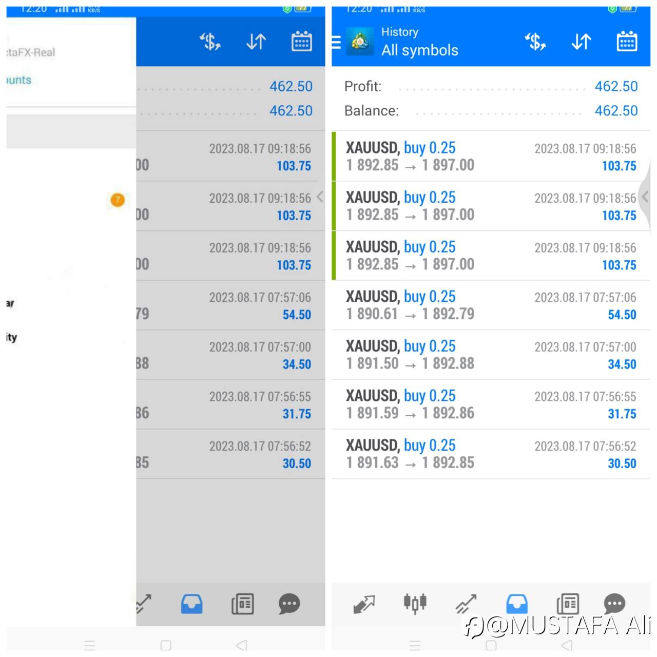Tap profit 54.50 in right History list
The image size is (657, 657).
tap(622, 315)
